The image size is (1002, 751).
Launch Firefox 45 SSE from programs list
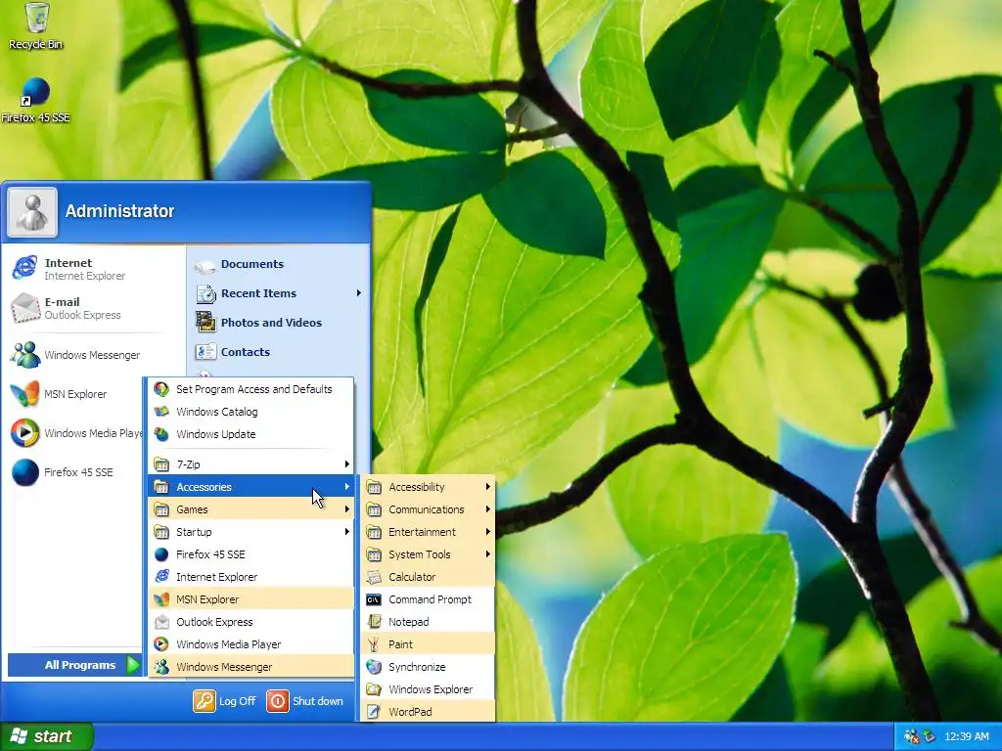point(251,554)
